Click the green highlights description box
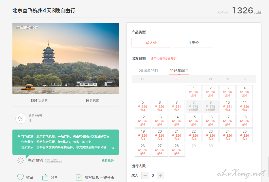 pyautogui.click(x=65, y=142)
